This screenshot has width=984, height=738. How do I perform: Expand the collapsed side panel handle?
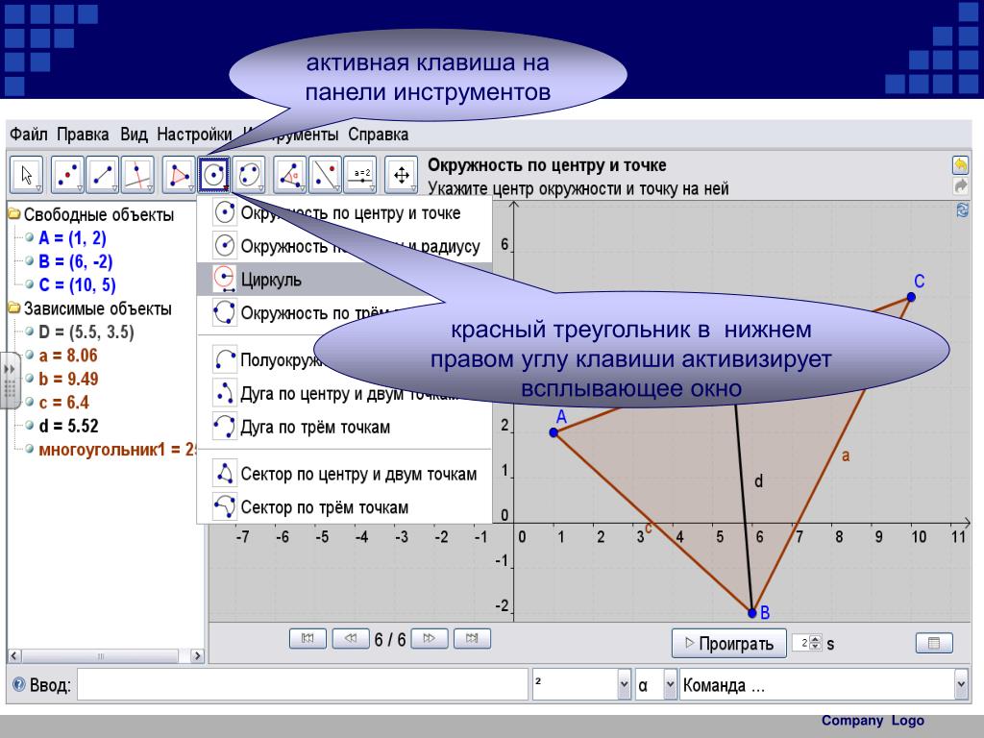10,381
